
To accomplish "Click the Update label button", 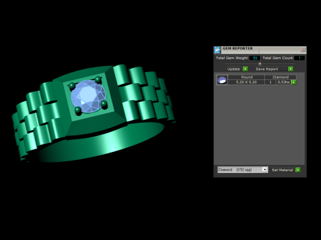I will pyautogui.click(x=233, y=69).
